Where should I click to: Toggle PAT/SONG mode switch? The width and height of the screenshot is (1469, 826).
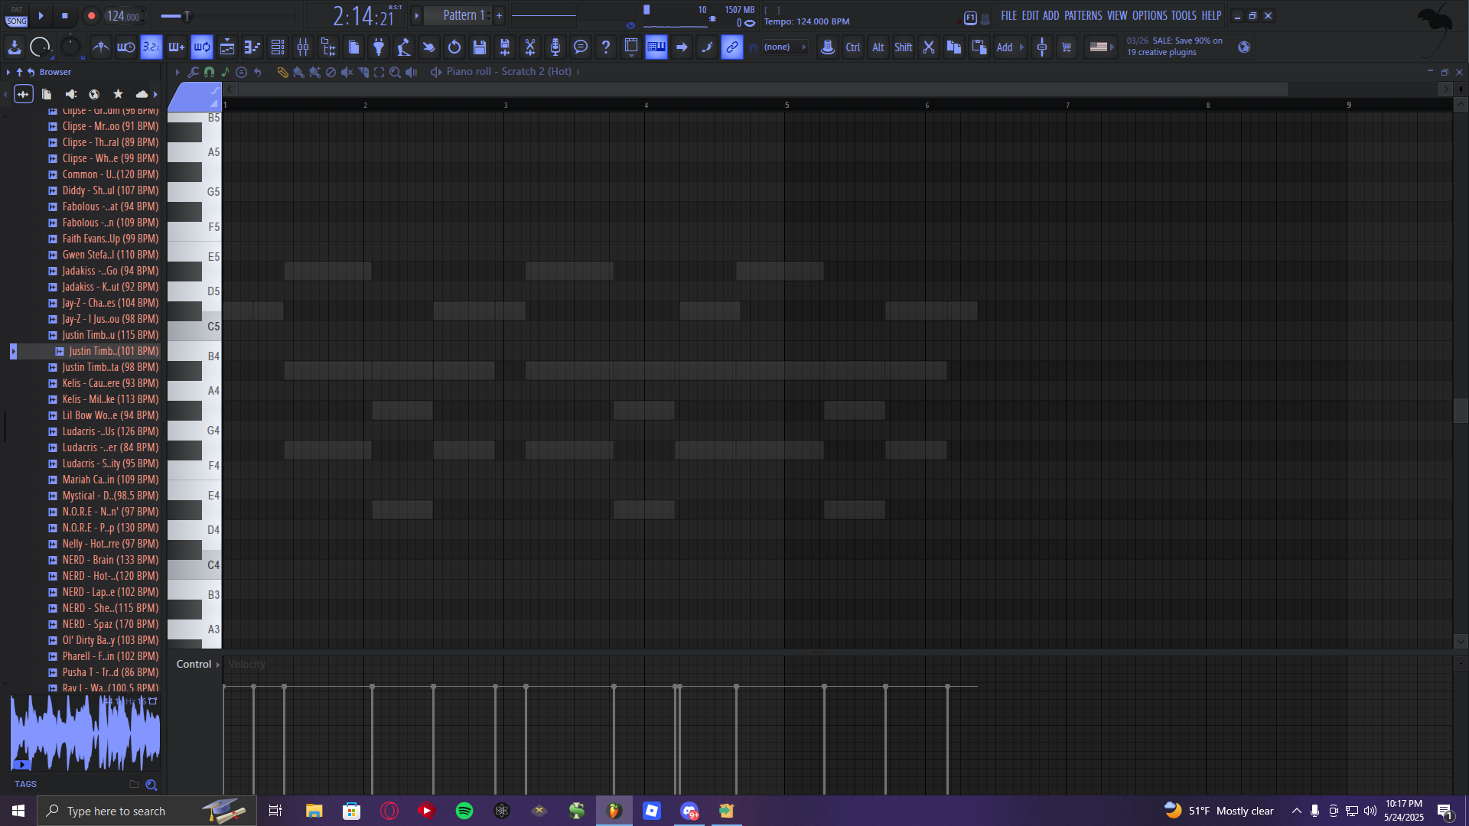tap(16, 16)
